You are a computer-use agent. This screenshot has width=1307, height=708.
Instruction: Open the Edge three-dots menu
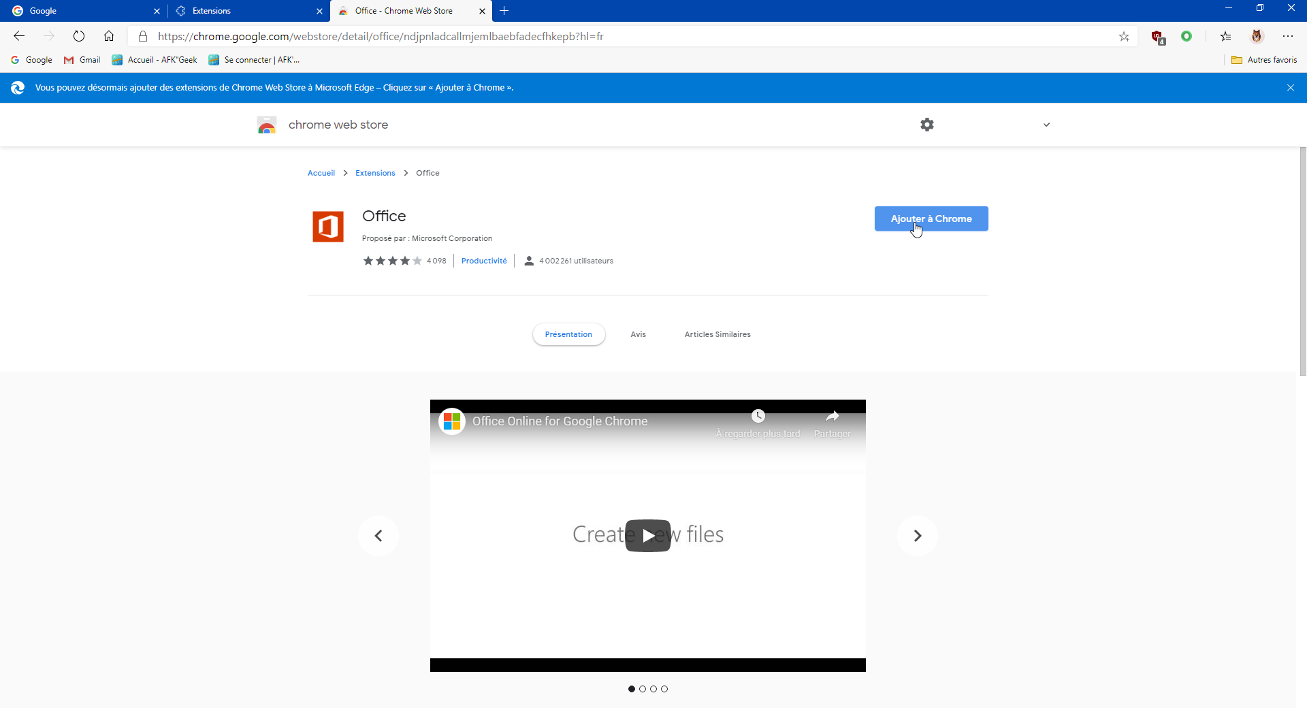(1288, 36)
